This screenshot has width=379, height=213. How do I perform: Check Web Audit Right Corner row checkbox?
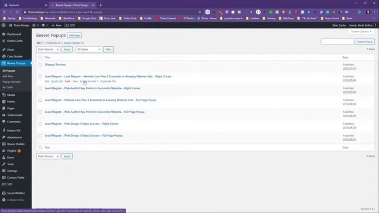[40, 88]
